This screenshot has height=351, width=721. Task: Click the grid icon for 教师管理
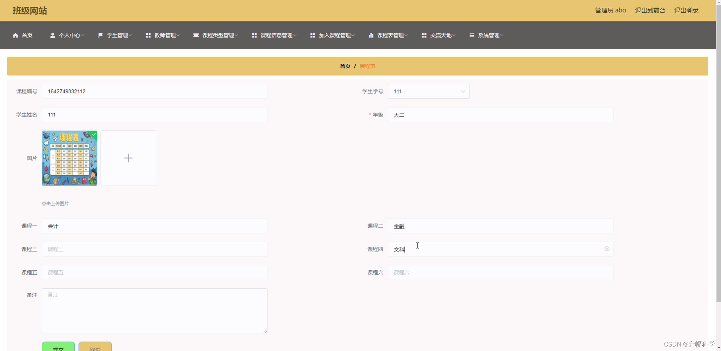point(148,35)
